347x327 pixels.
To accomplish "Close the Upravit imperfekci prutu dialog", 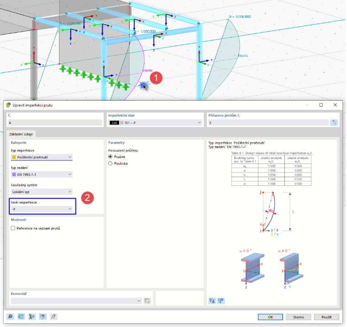I will tap(335, 105).
